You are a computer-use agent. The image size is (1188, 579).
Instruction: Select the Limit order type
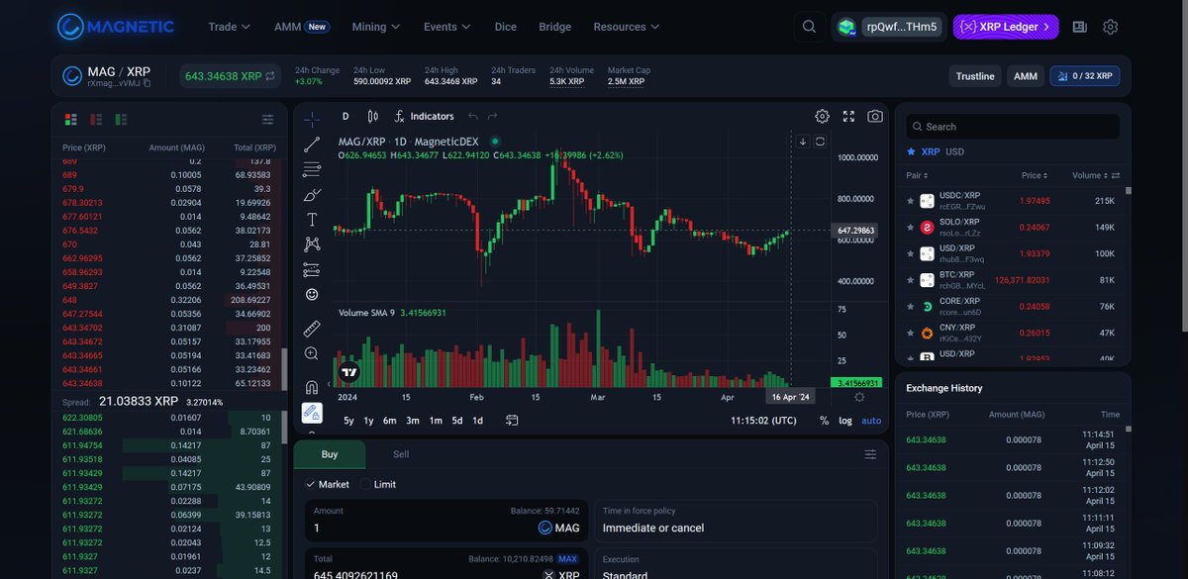pyautogui.click(x=379, y=484)
